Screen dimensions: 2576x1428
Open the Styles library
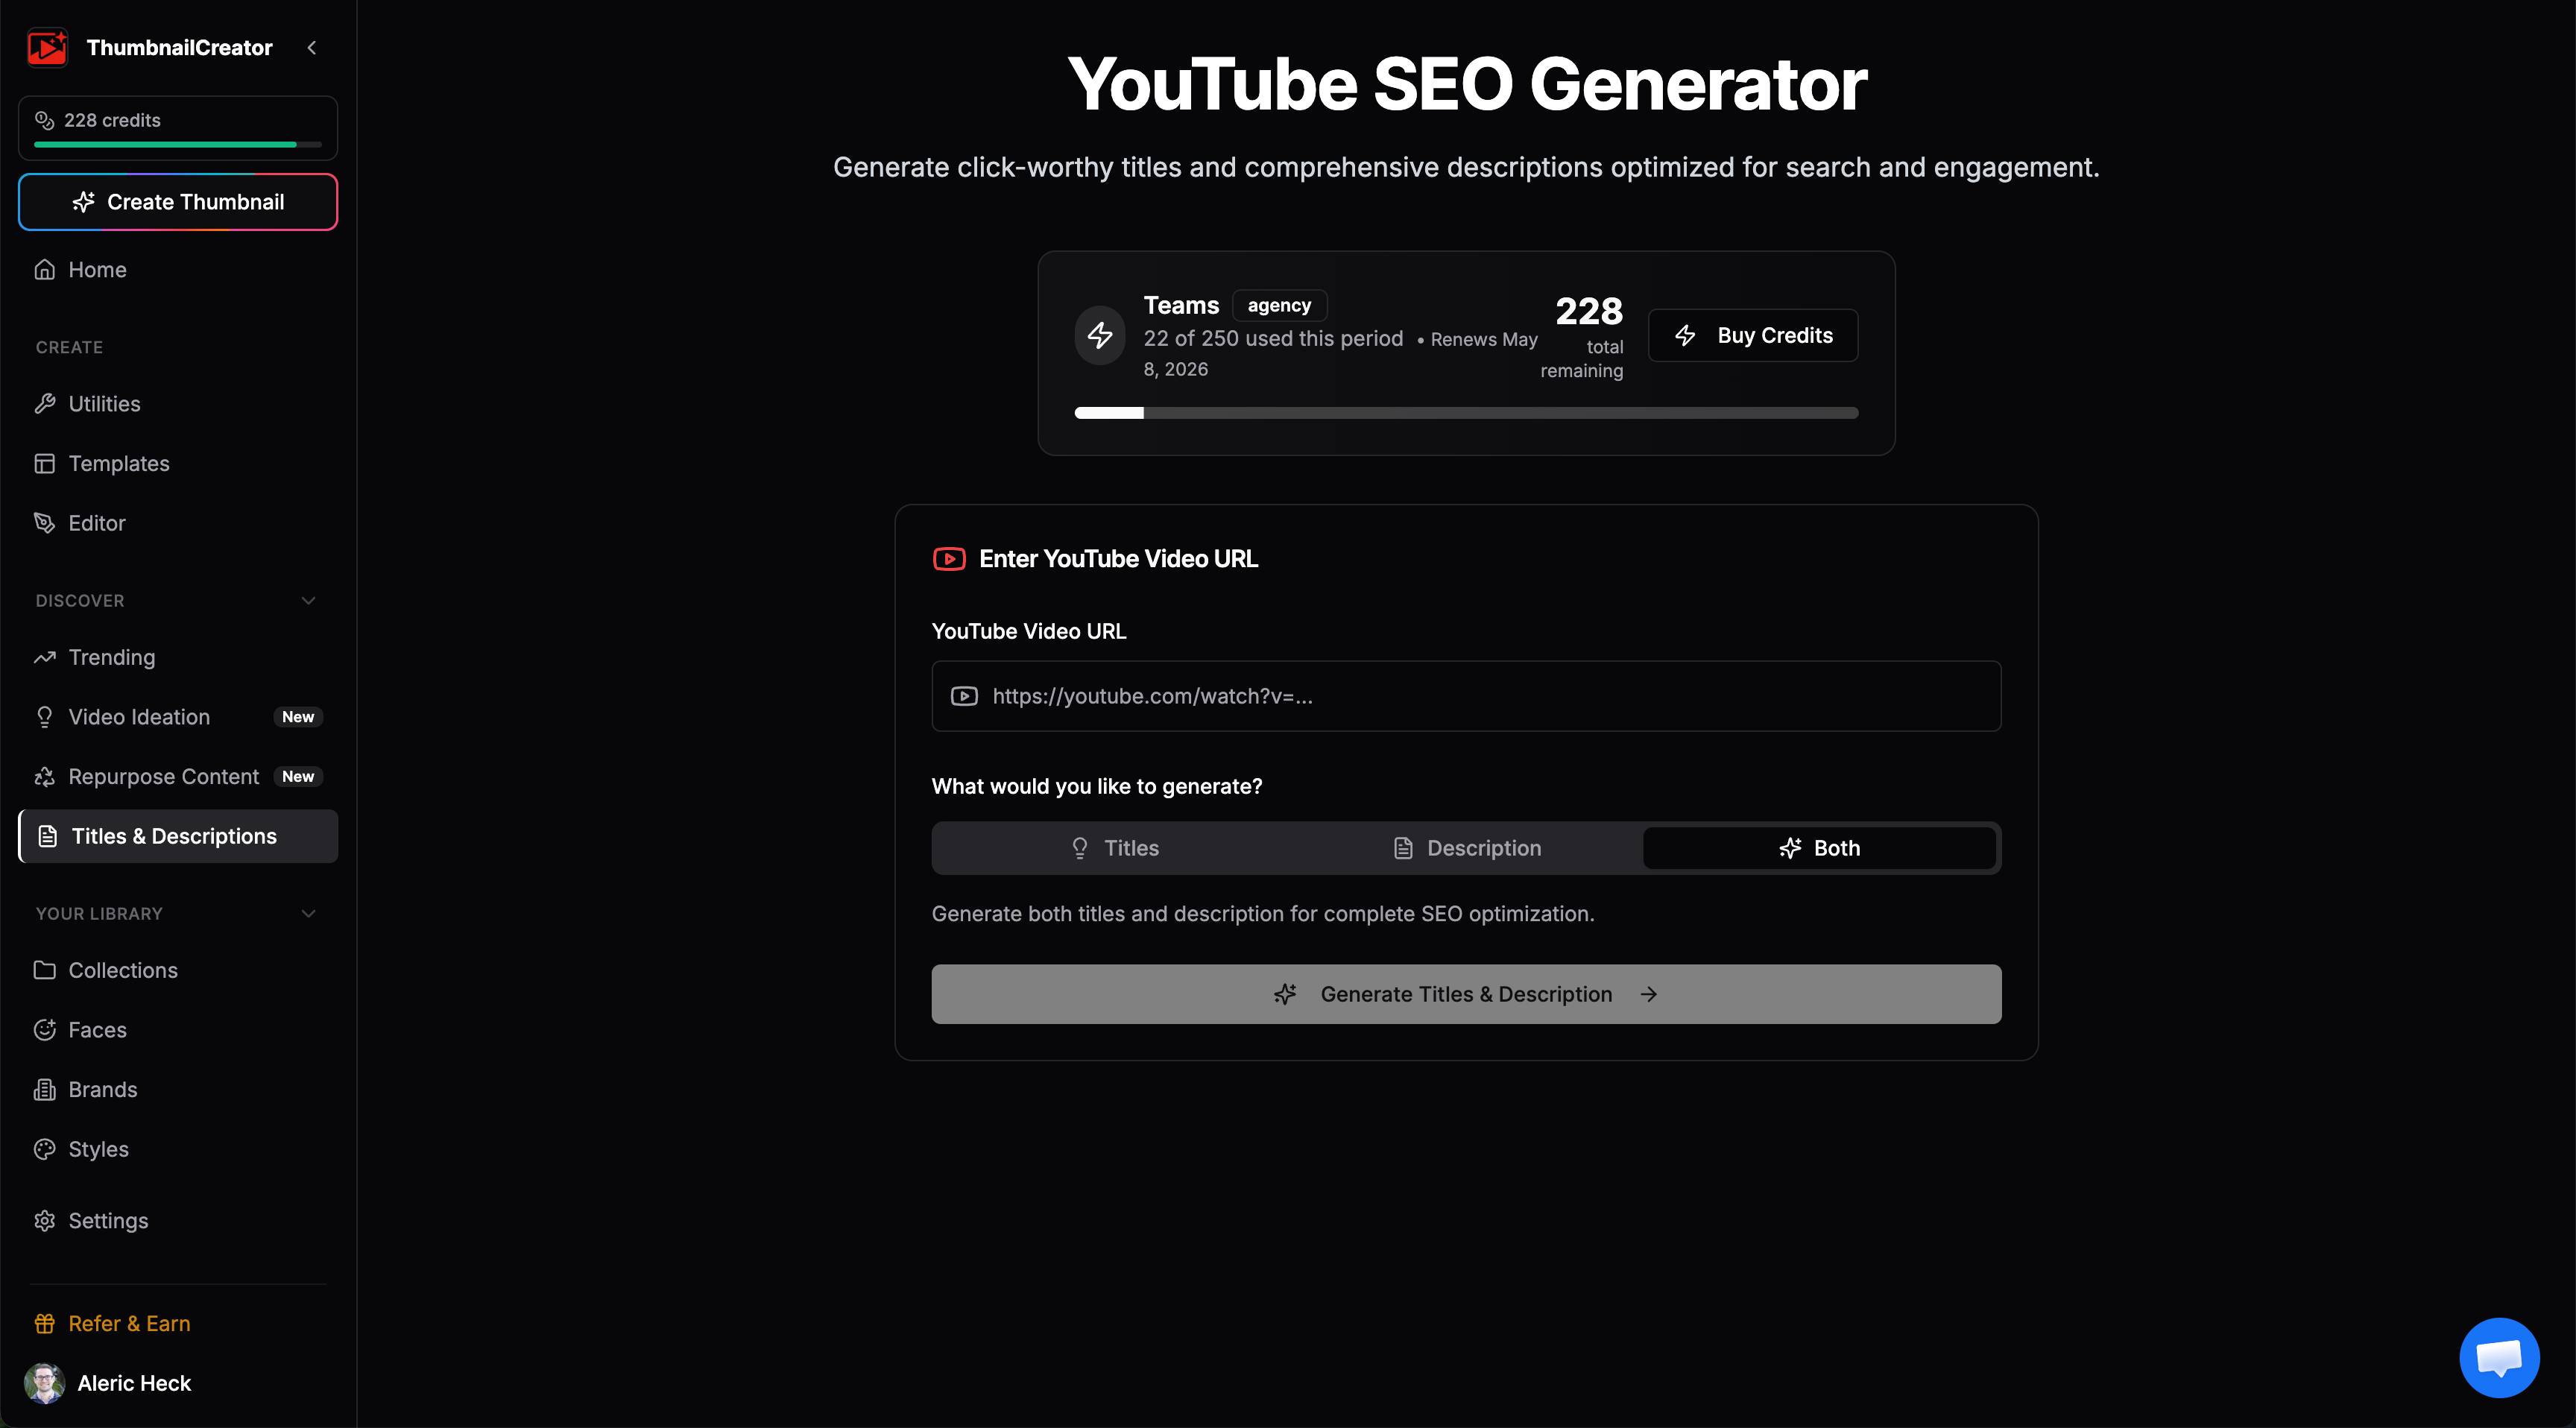point(178,1149)
